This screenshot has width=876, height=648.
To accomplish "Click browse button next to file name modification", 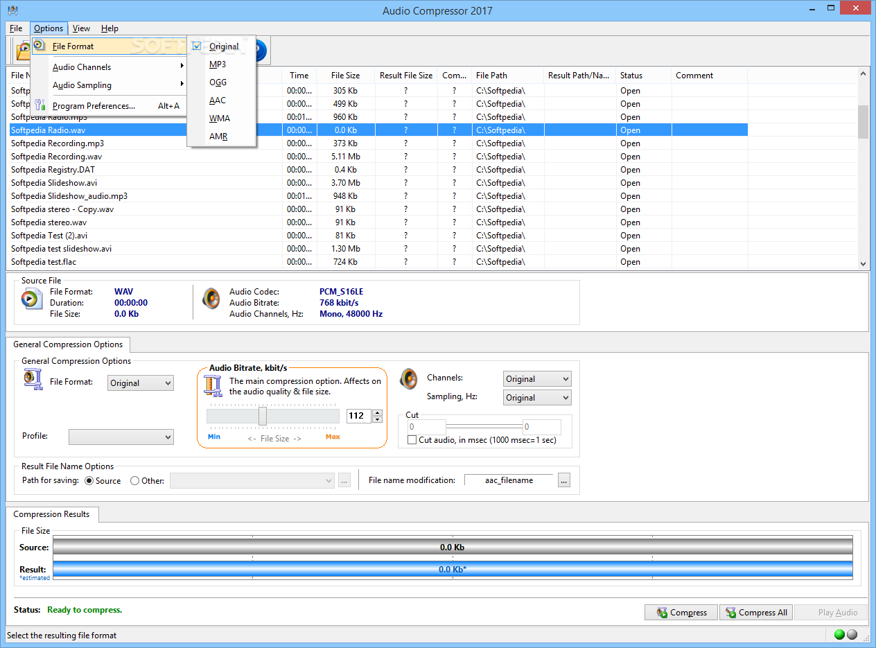I will tap(564, 480).
